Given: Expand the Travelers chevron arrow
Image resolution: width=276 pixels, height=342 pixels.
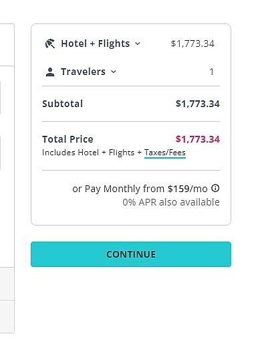Looking at the screenshot, I should tap(114, 72).
